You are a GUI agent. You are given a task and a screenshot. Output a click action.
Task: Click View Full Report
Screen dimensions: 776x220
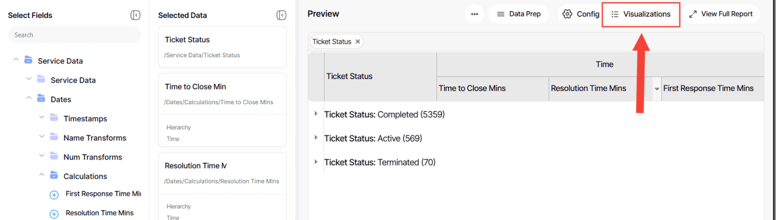721,14
